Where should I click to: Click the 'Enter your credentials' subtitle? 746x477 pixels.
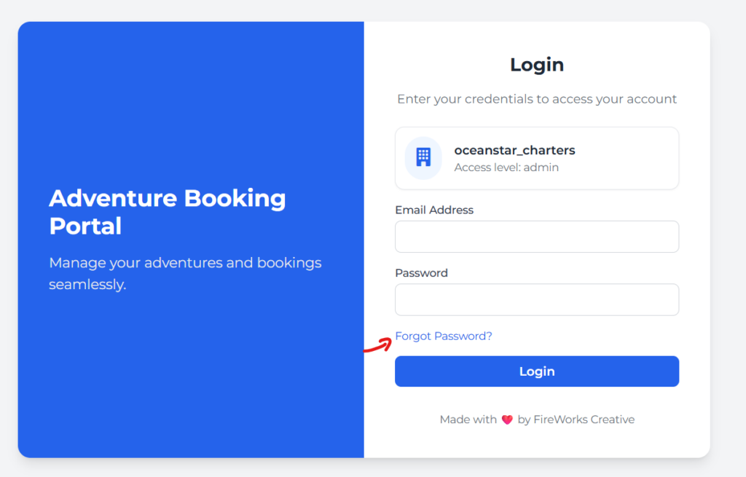click(x=537, y=99)
